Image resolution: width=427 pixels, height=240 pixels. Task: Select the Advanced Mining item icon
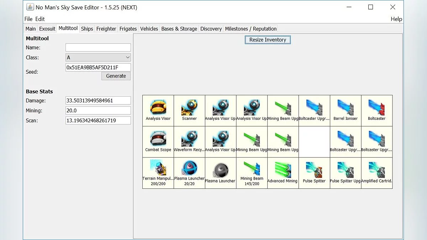click(x=283, y=170)
